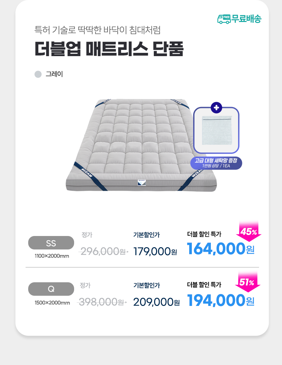
Task: Click the NUZAM logo tag on mattress front
Action: (142, 183)
